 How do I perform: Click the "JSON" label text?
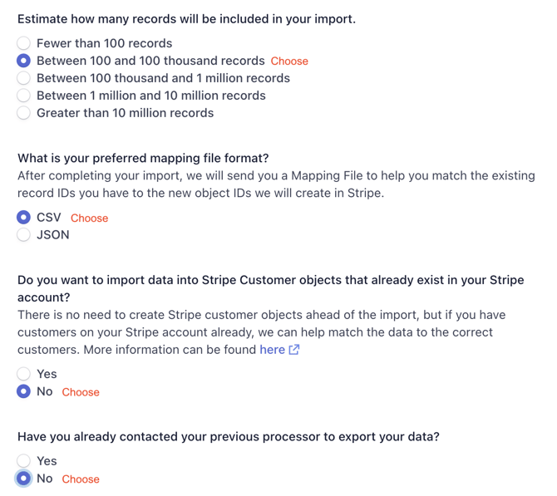(53, 235)
